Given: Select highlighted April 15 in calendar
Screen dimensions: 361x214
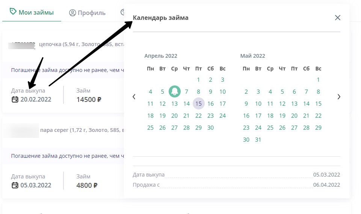Looking at the screenshot, I should point(199,104).
